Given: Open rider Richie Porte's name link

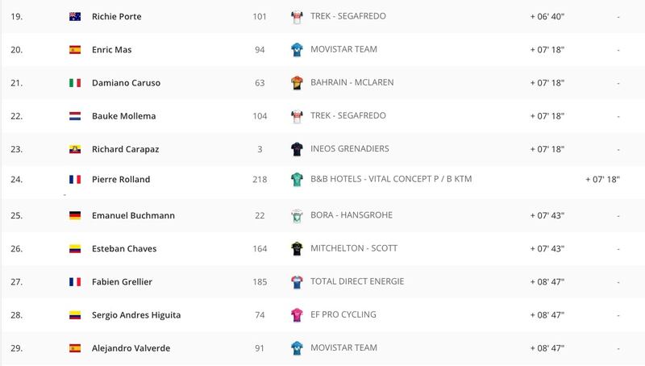Looking at the screenshot, I should point(116,16).
